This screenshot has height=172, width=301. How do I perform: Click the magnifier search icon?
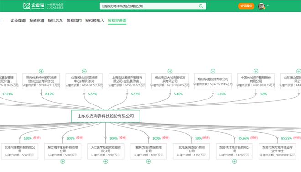pos(201,6)
